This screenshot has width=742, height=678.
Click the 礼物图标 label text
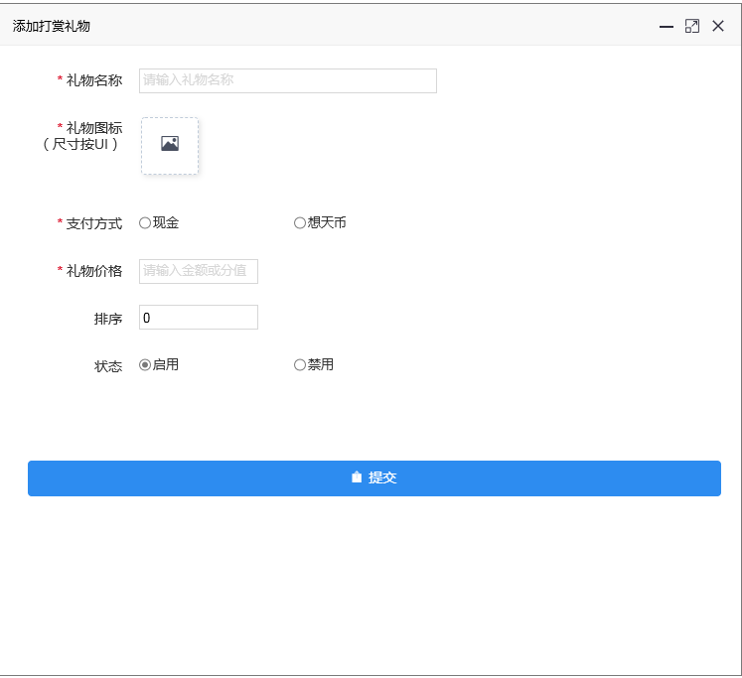[94, 128]
